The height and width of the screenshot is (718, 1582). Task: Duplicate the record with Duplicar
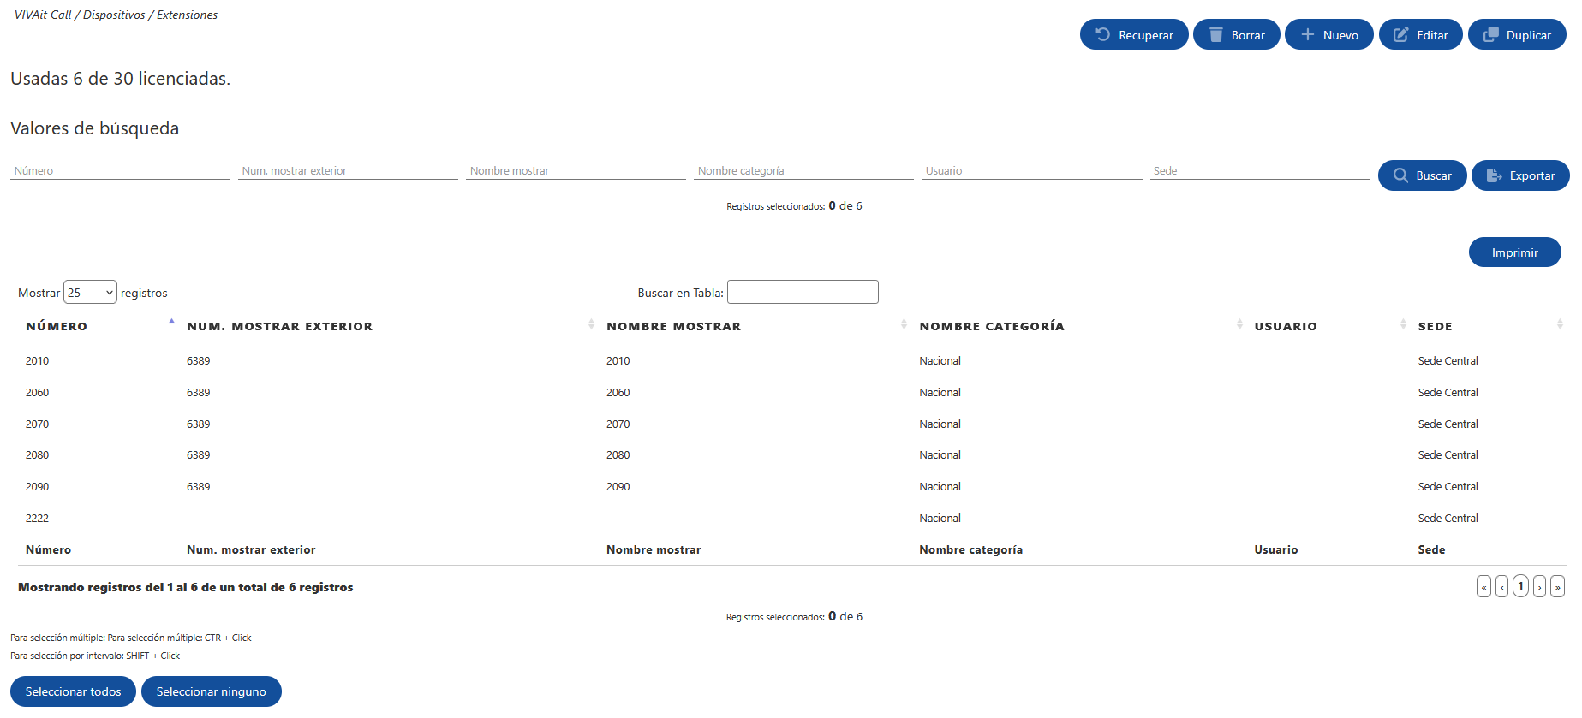(x=1517, y=34)
